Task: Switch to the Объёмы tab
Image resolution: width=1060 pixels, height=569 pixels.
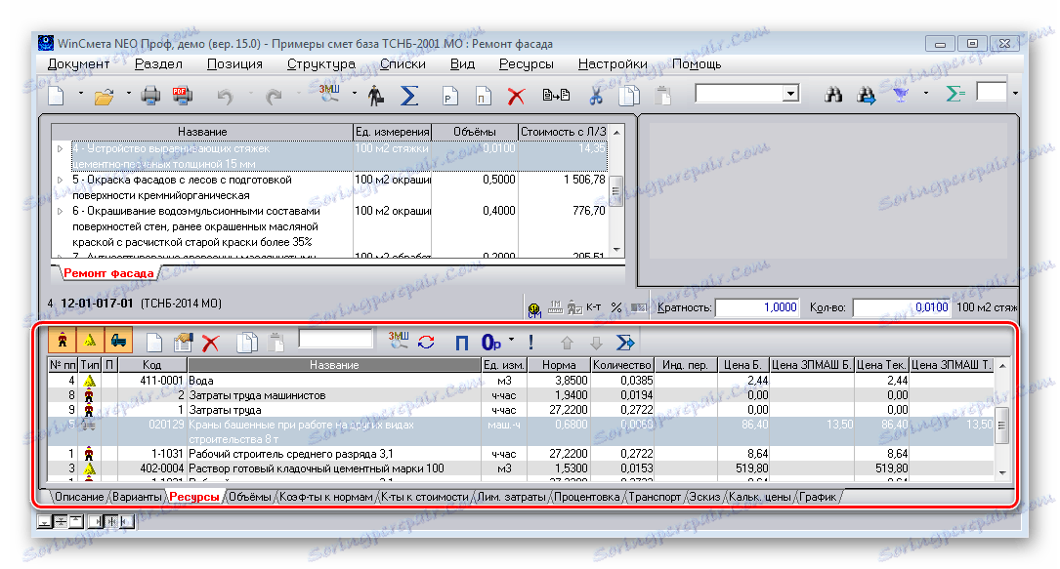Action: pyautogui.click(x=249, y=497)
